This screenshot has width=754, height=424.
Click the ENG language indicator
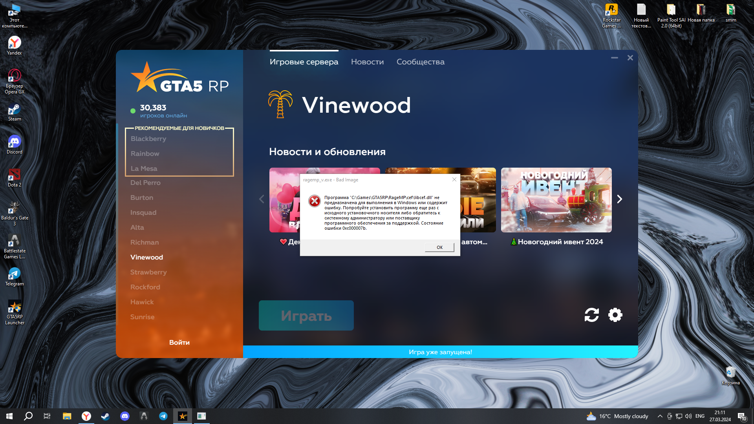click(x=700, y=416)
